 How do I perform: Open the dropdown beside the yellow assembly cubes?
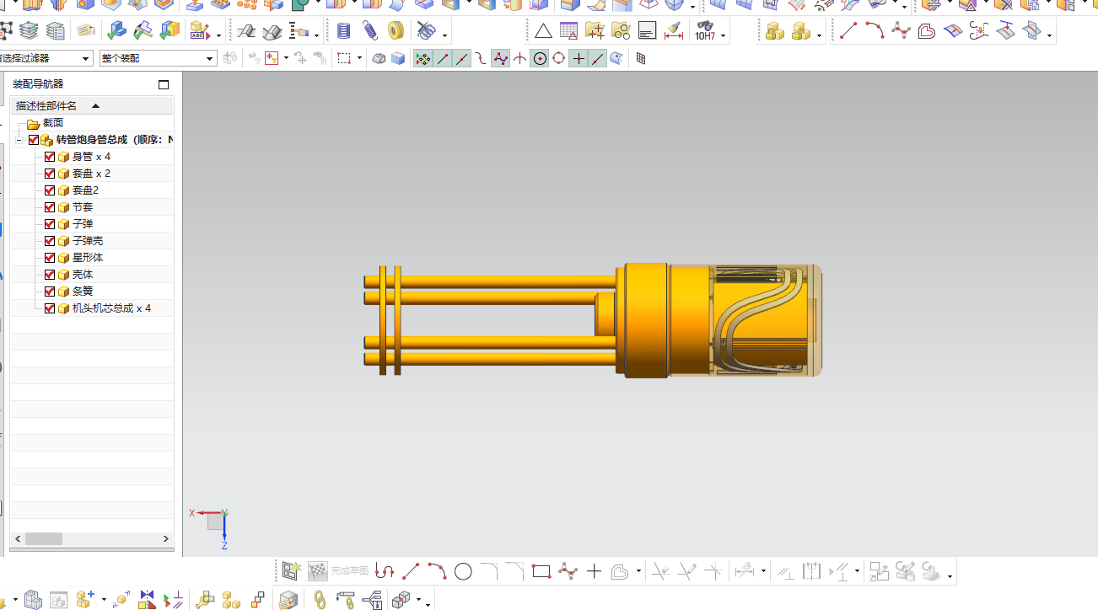[x=819, y=36]
